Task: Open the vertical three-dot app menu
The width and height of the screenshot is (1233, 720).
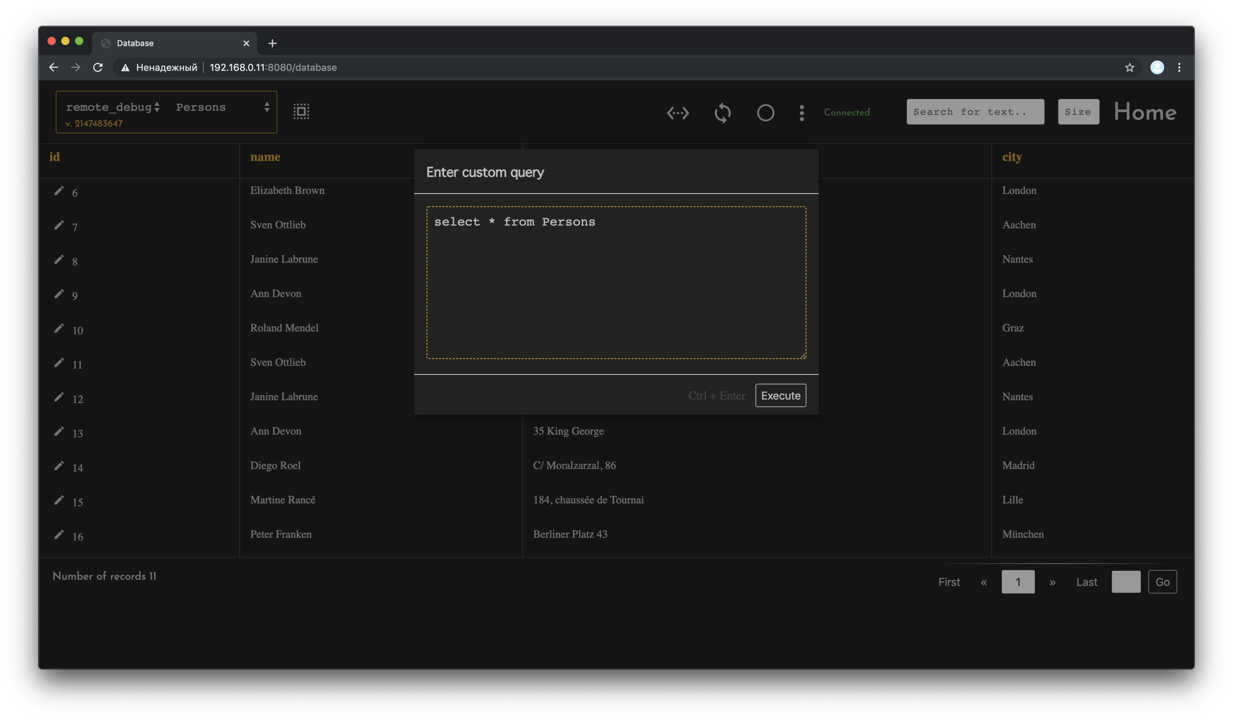Action: click(802, 113)
